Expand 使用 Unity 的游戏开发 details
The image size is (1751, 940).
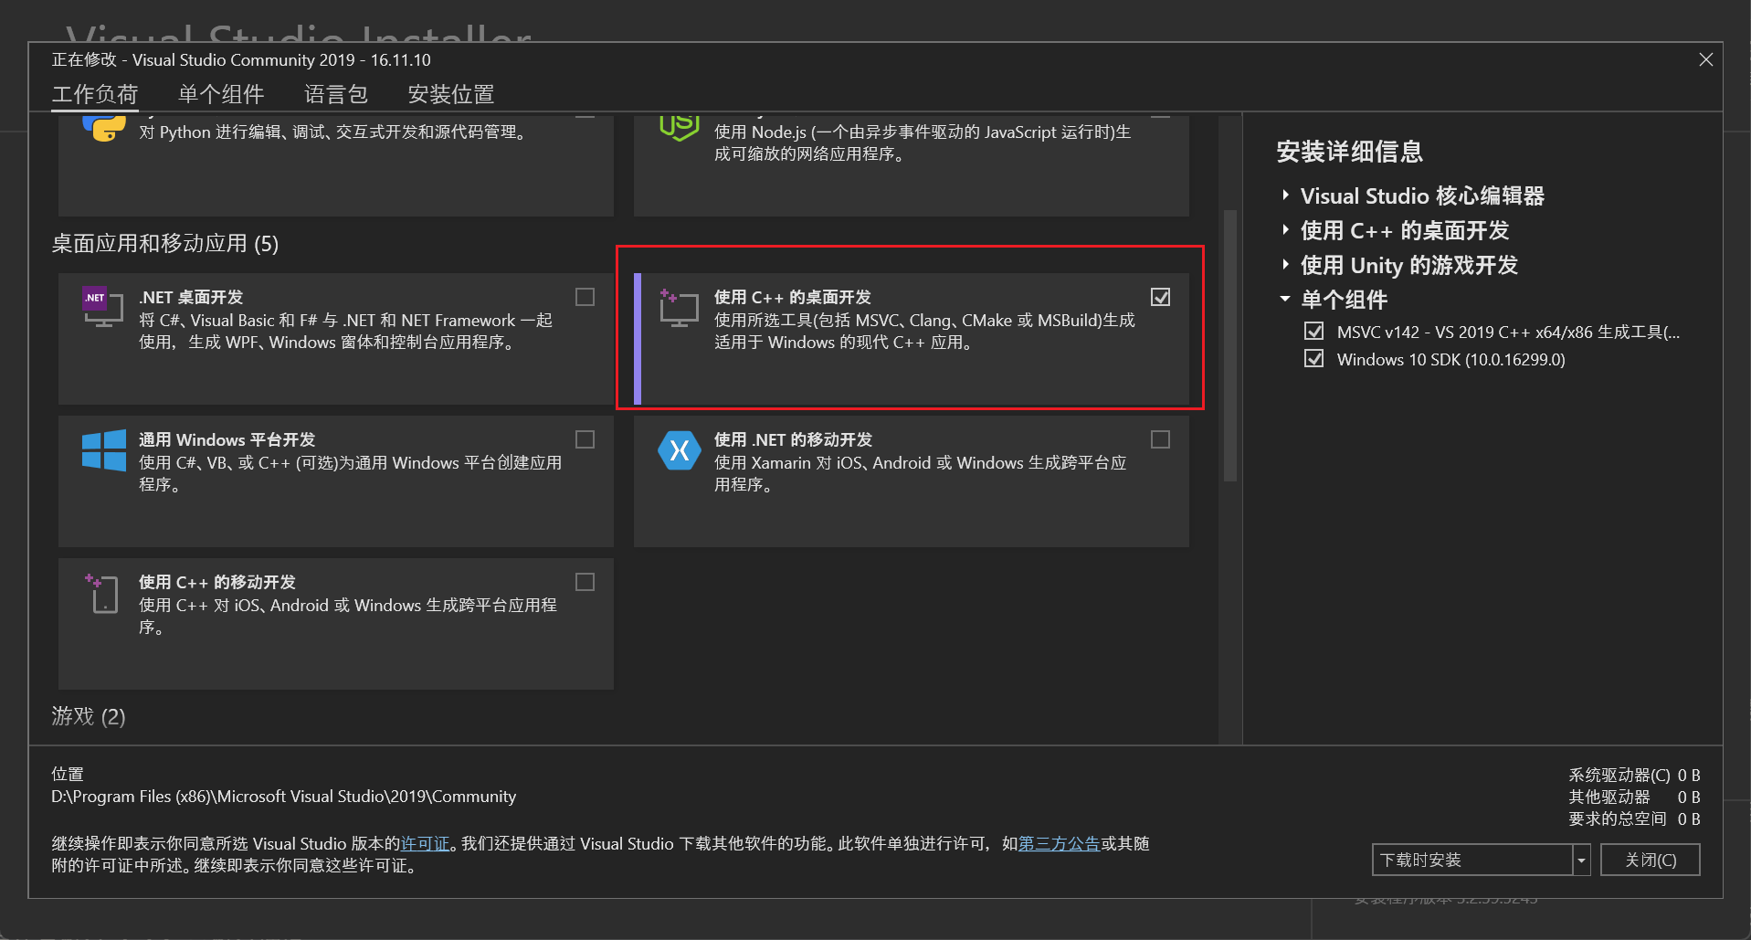point(1285,265)
